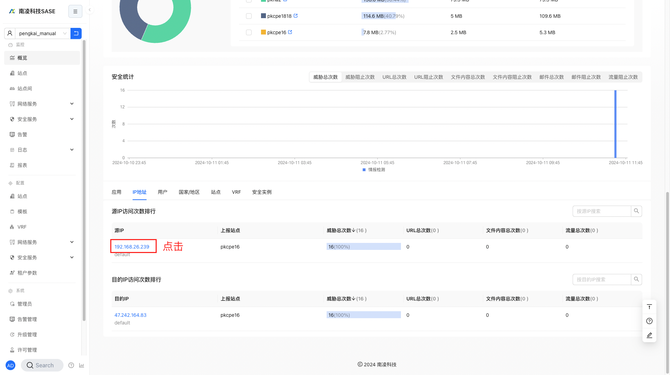Screen dimensions: 670x375
Task: Tick the checkbox for row pkcpe1818
Action: click(x=249, y=16)
